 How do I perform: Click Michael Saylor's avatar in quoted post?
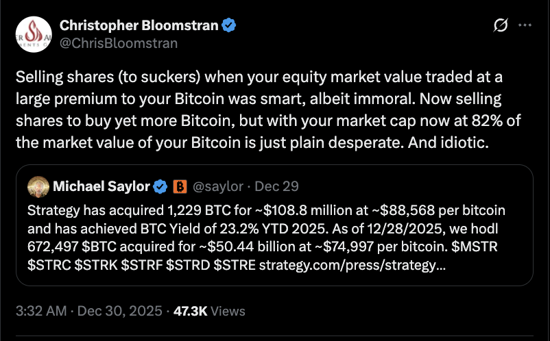pyautogui.click(x=38, y=186)
